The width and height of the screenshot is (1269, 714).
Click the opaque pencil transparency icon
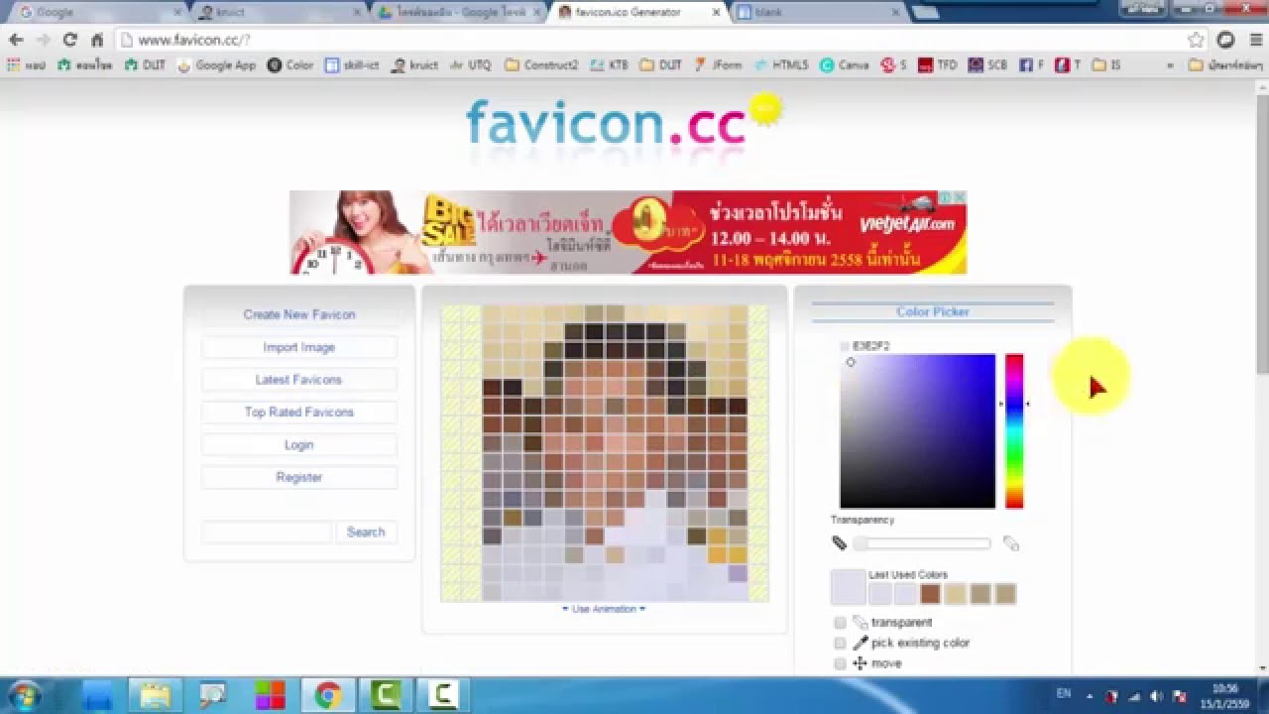click(x=840, y=542)
